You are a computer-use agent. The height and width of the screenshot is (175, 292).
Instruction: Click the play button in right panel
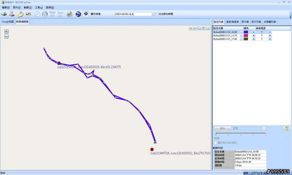(223, 129)
